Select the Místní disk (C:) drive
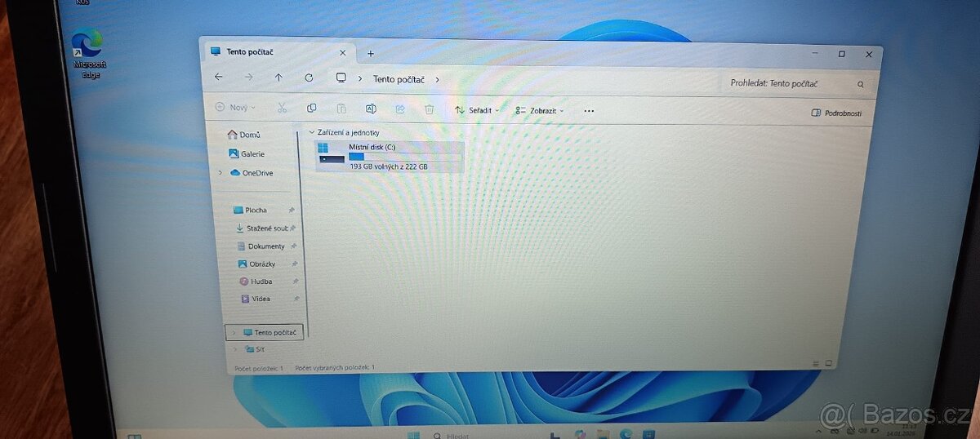Image resolution: width=980 pixels, height=439 pixels. (x=390, y=156)
